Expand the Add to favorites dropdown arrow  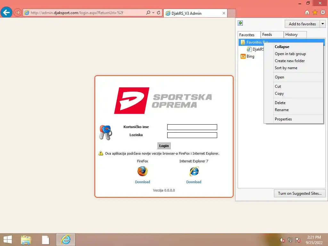pyautogui.click(x=323, y=24)
